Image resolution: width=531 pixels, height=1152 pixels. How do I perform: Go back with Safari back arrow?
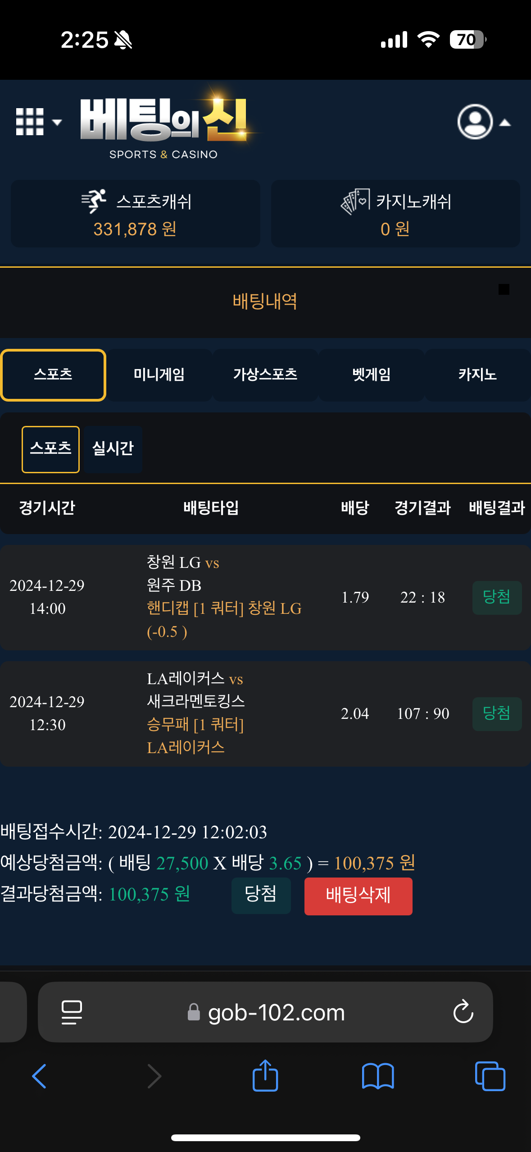(x=39, y=1076)
